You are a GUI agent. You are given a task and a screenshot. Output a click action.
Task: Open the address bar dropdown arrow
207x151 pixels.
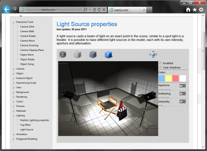tap(90, 10)
